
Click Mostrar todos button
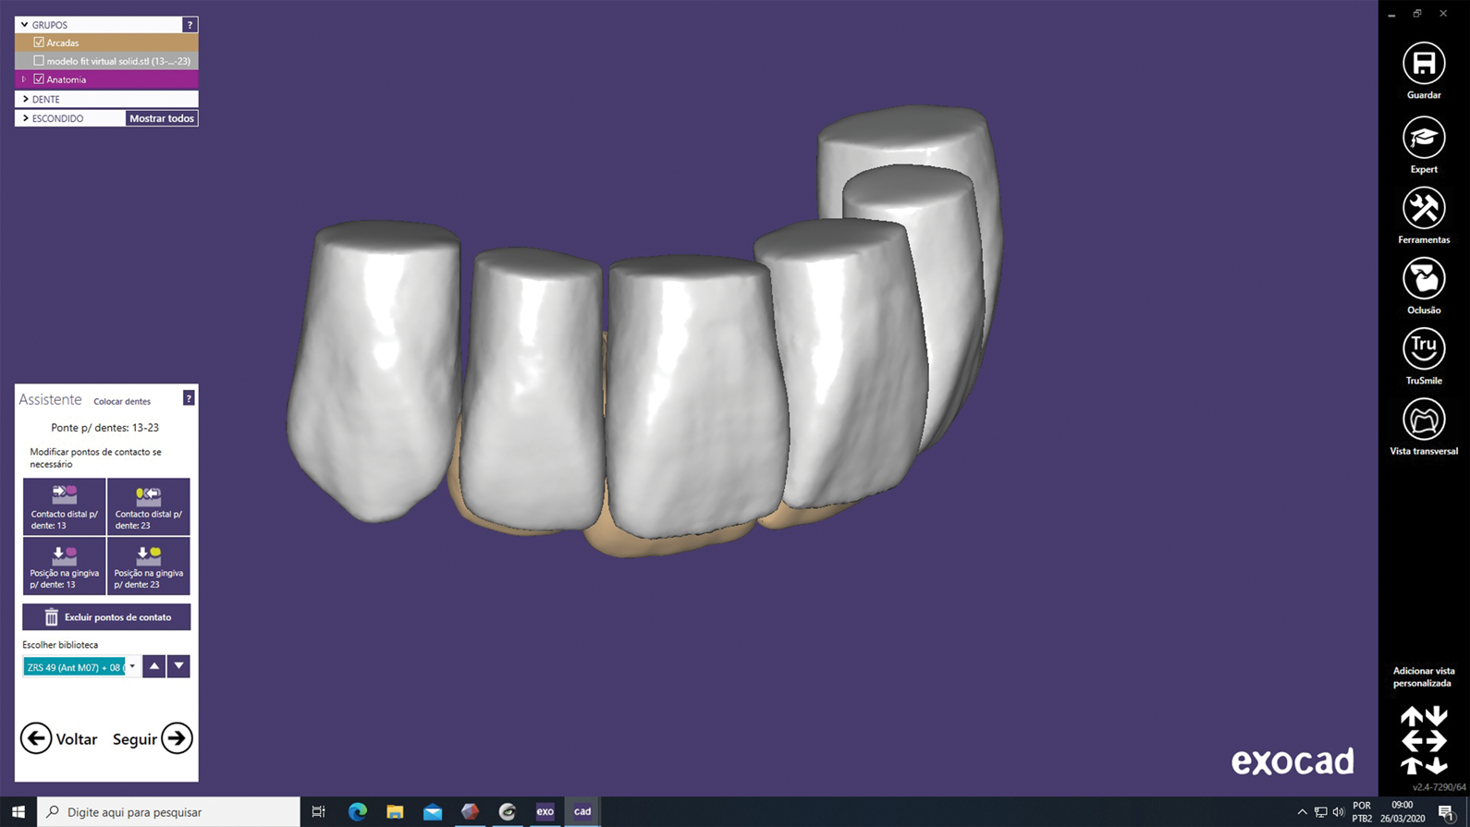point(161,118)
